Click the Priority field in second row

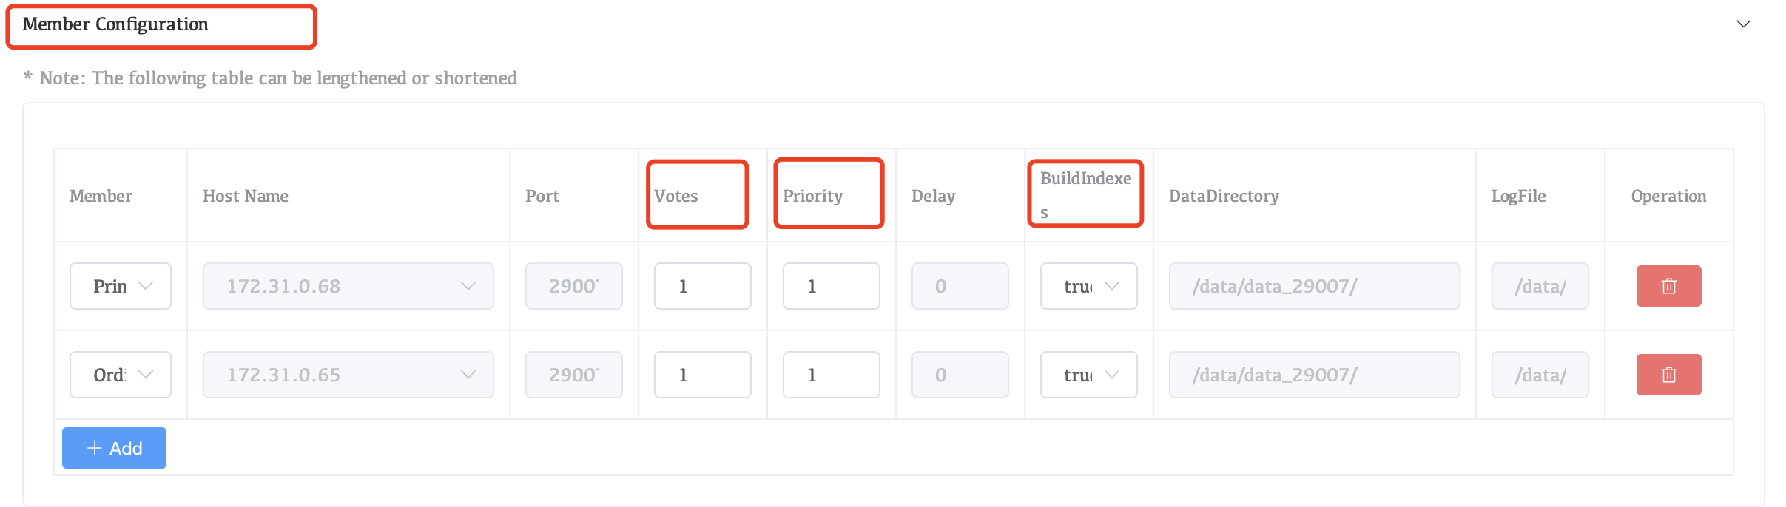tap(831, 375)
